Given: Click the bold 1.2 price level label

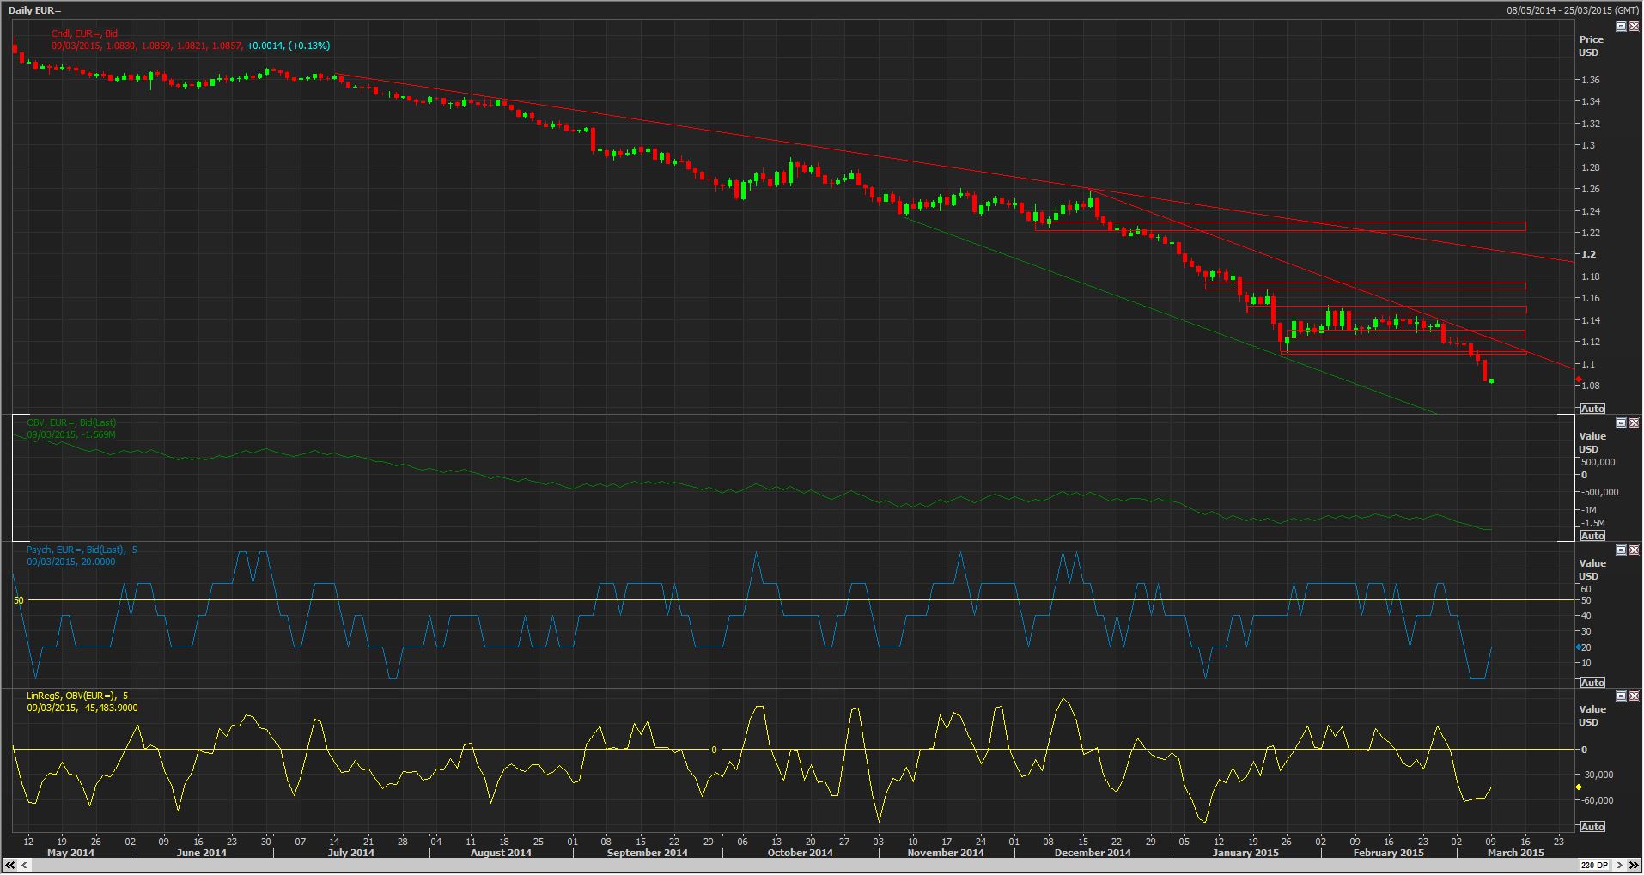Looking at the screenshot, I should coord(1588,254).
